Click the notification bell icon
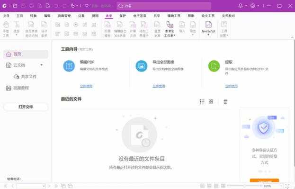The width and height of the screenshot is (295, 189). point(241,6)
